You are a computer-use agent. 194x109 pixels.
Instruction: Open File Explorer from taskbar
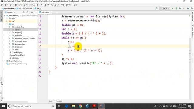point(73,106)
